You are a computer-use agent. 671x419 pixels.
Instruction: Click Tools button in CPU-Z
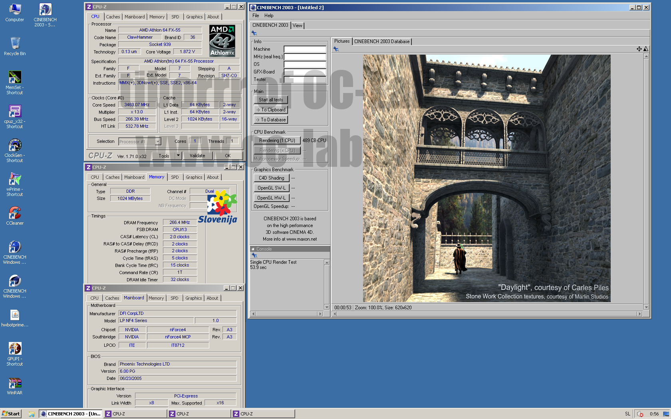click(x=164, y=156)
